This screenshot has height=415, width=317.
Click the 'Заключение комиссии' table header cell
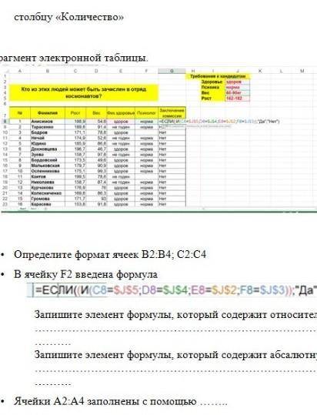coord(172,113)
